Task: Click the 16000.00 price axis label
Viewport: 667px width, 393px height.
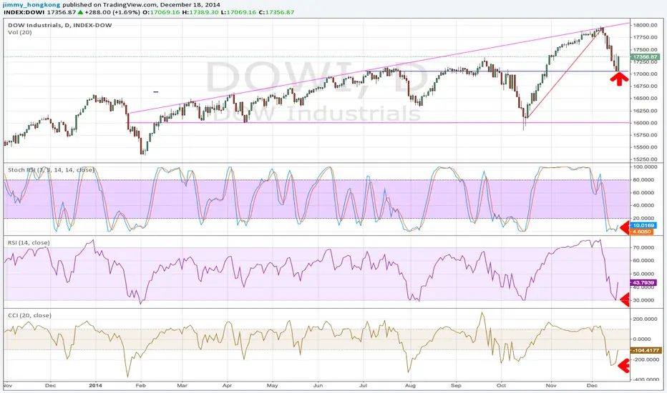Action: 646,123
